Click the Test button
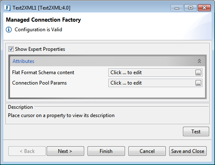The image size is (215, 165). [196, 131]
